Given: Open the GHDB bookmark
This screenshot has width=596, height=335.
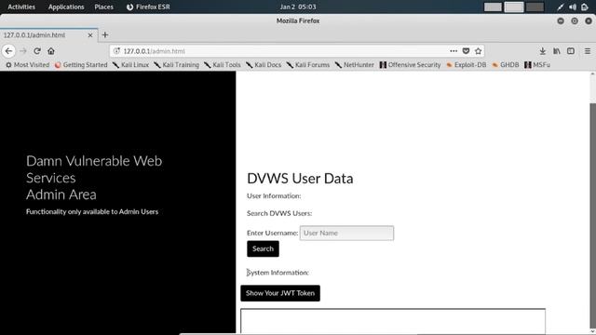Looking at the screenshot, I should coord(505,65).
